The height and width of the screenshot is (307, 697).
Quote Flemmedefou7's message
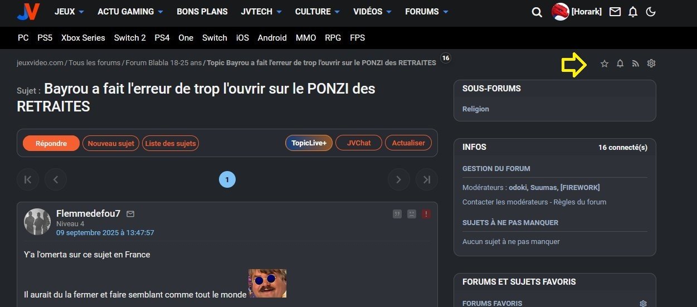[397, 214]
